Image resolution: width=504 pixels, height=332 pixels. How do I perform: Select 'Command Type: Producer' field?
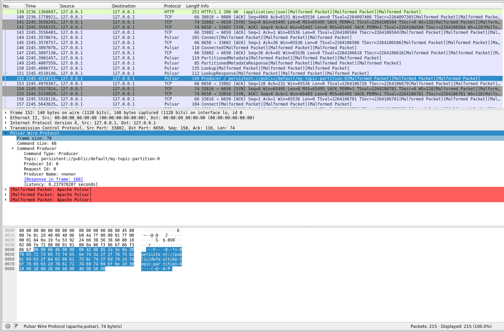tap(51, 153)
